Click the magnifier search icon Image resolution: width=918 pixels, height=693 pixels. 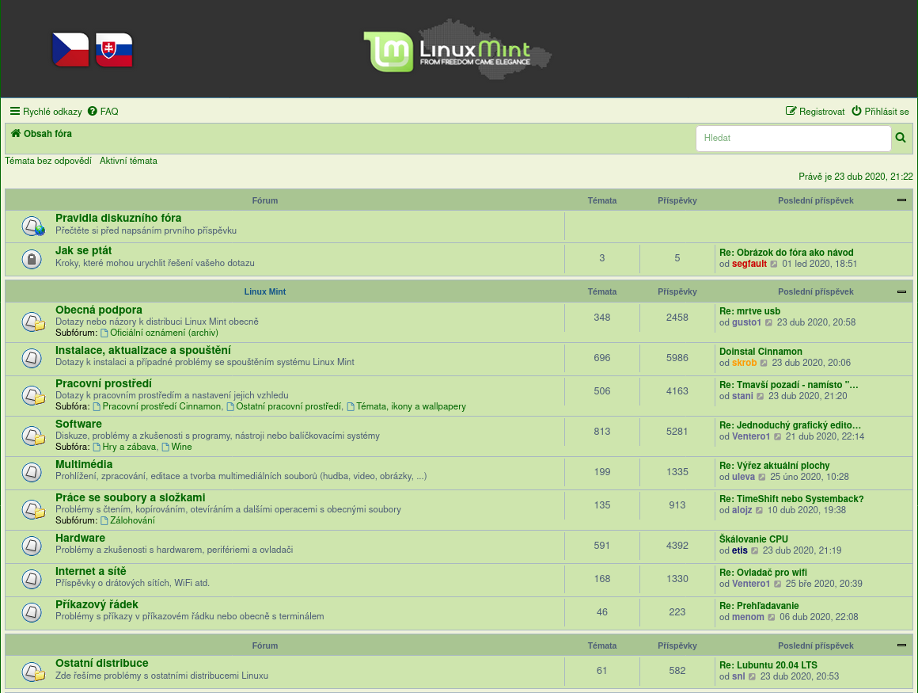coord(900,138)
